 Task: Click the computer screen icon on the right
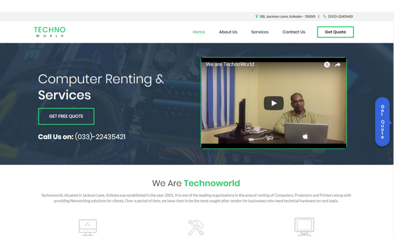coord(304,227)
